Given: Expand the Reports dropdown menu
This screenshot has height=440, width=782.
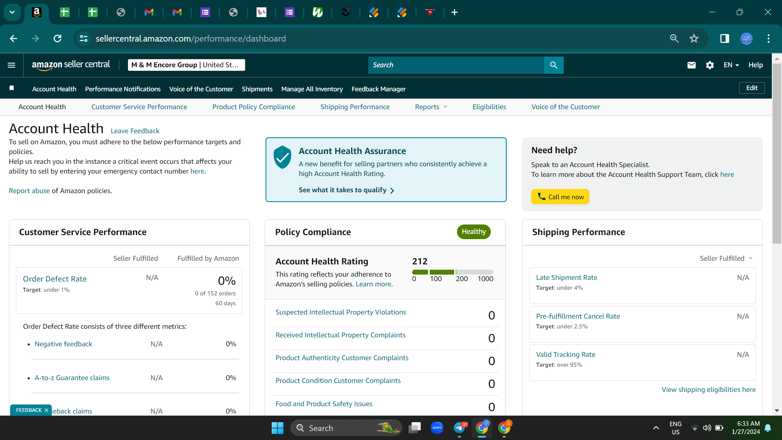Looking at the screenshot, I should [431, 107].
